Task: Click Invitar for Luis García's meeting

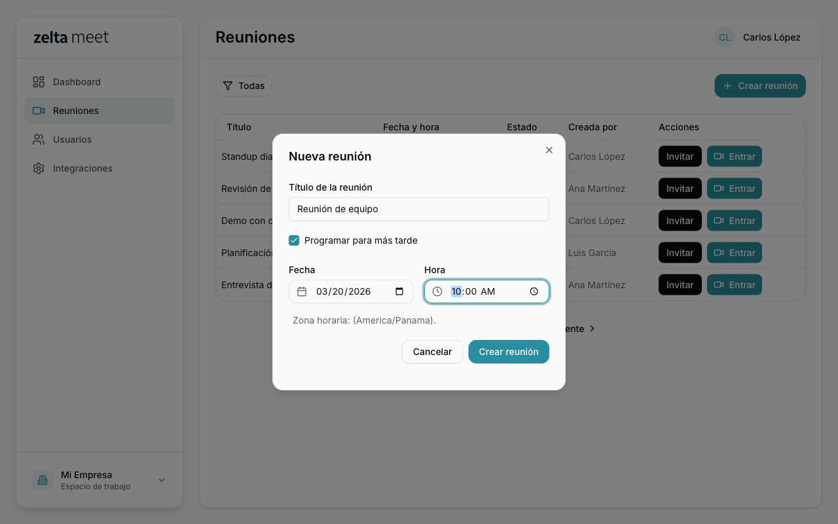Action: coord(680,253)
